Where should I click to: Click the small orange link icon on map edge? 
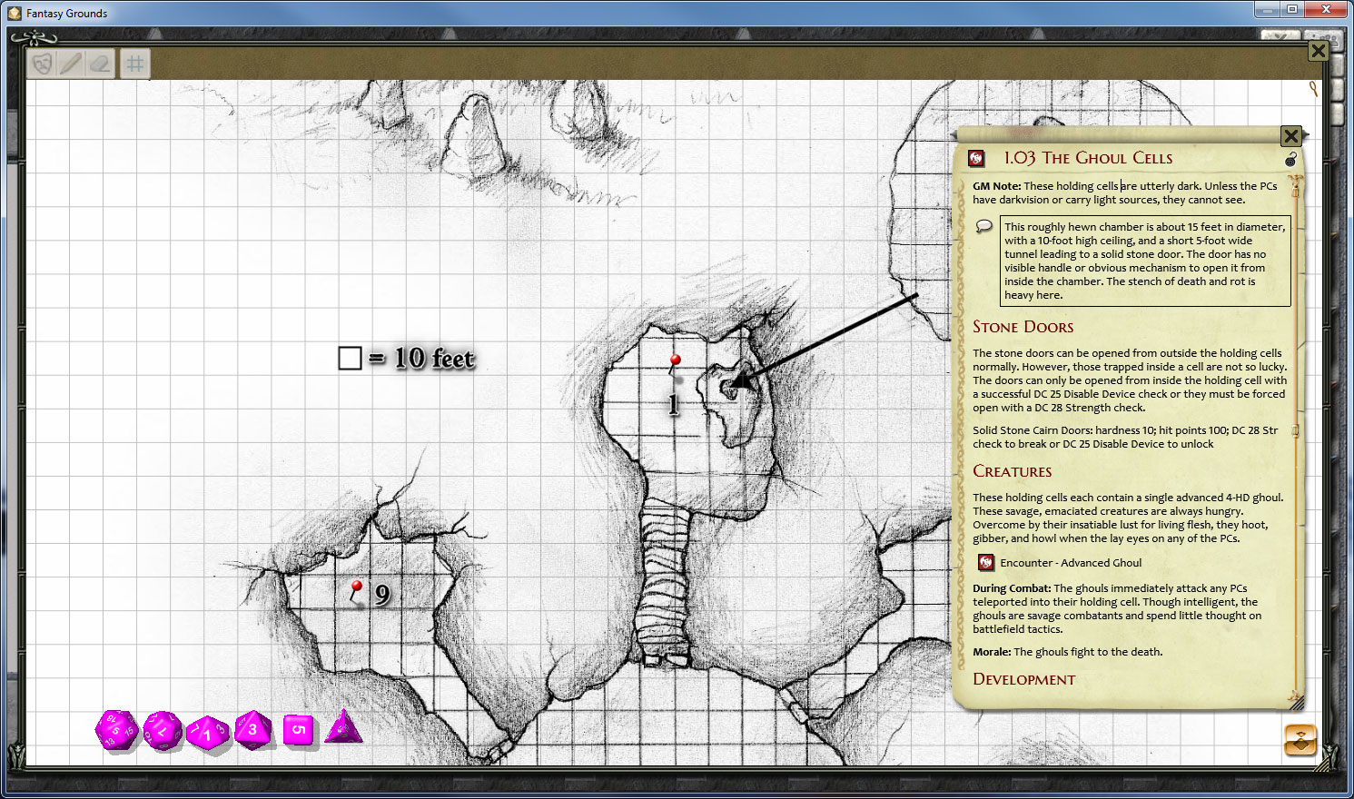[1313, 88]
